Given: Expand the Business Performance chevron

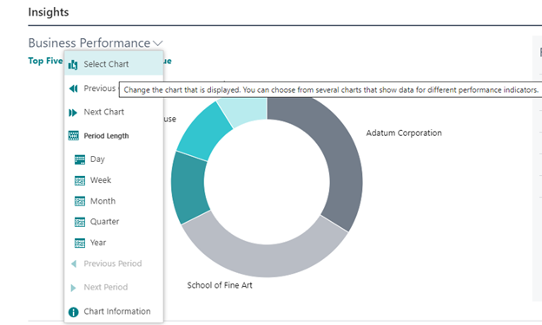Looking at the screenshot, I should tap(157, 43).
